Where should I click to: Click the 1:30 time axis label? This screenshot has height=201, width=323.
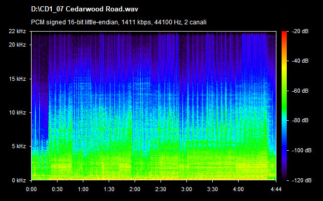tap(109, 189)
